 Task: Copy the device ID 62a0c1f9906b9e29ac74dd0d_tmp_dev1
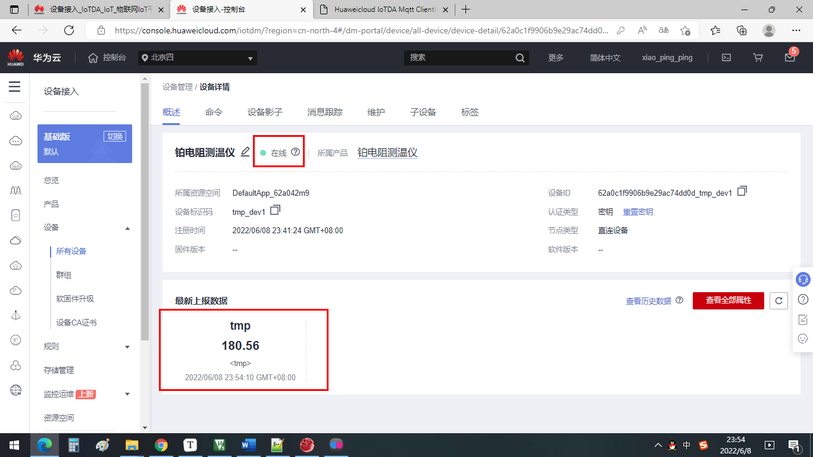pos(742,192)
